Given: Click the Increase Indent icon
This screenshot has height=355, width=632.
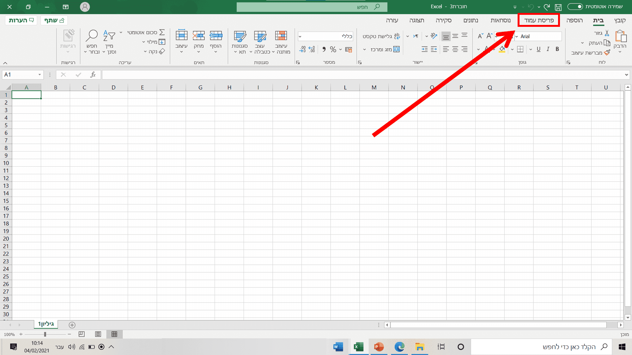Looking at the screenshot, I should [424, 49].
